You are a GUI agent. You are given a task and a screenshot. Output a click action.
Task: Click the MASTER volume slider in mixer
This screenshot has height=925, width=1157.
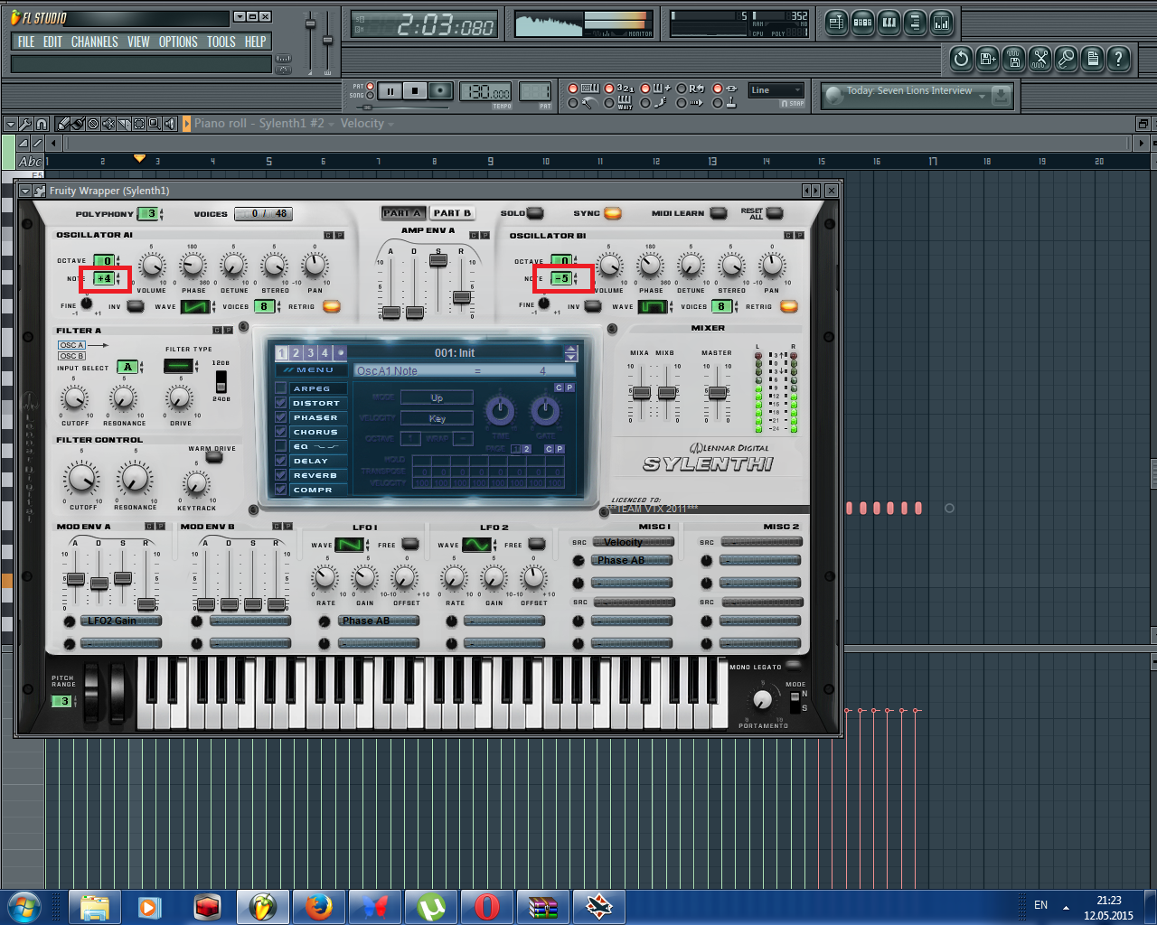pyautogui.click(x=717, y=393)
